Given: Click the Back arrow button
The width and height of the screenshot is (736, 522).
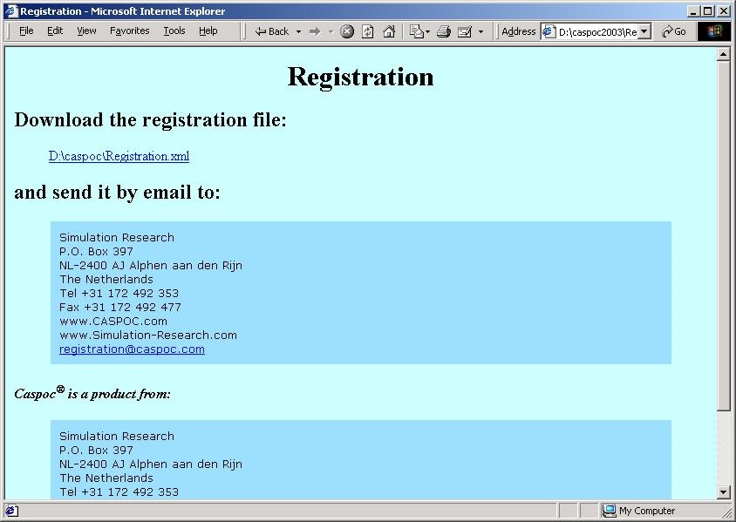Looking at the screenshot, I should pyautogui.click(x=272, y=31).
